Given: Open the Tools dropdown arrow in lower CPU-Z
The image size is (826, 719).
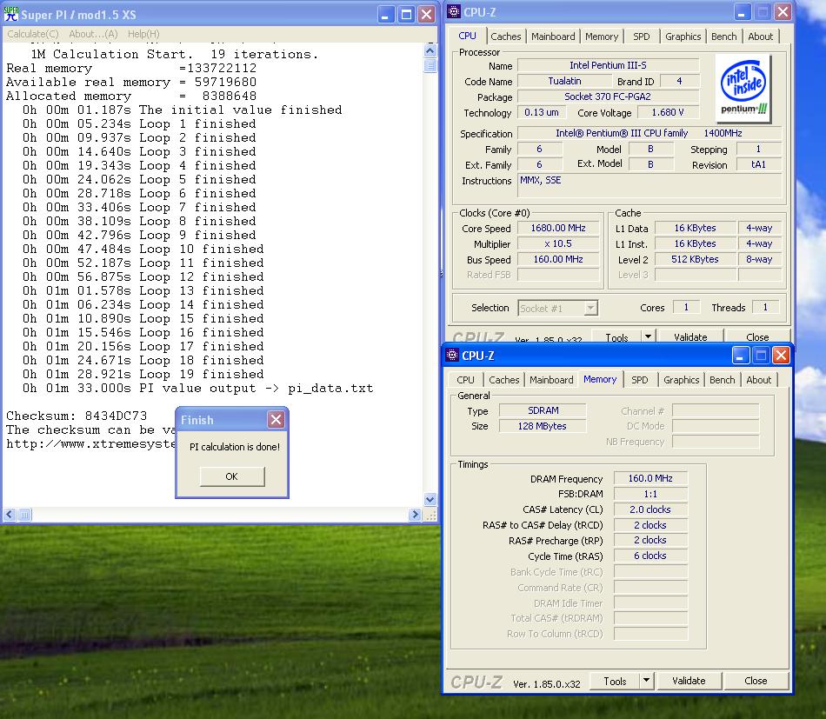Looking at the screenshot, I should [646, 681].
